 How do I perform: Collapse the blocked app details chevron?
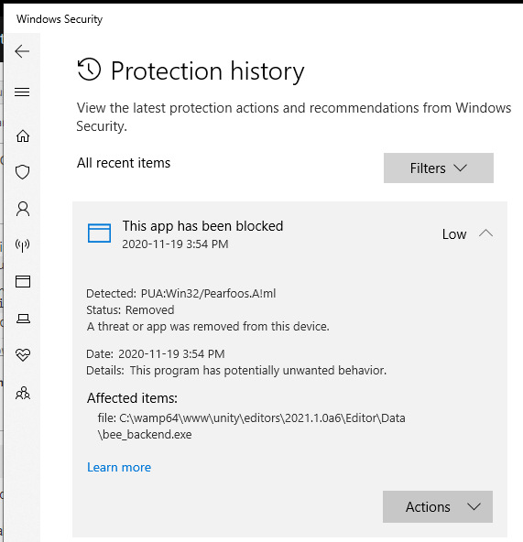point(485,233)
